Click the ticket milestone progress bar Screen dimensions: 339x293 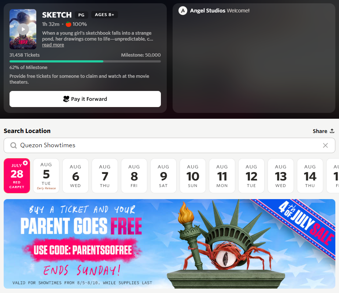pos(85,61)
